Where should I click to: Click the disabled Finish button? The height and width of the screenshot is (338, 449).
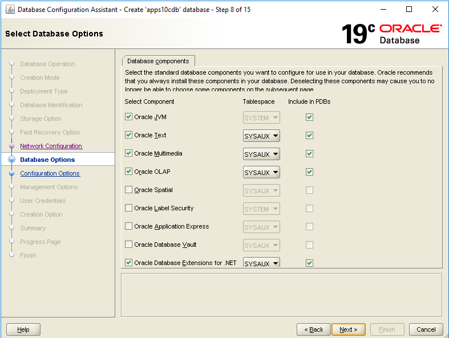tap(387, 329)
